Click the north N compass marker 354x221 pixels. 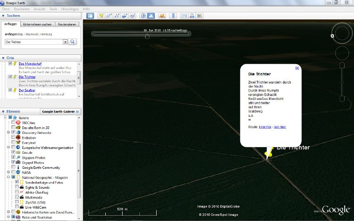tap(332, 36)
